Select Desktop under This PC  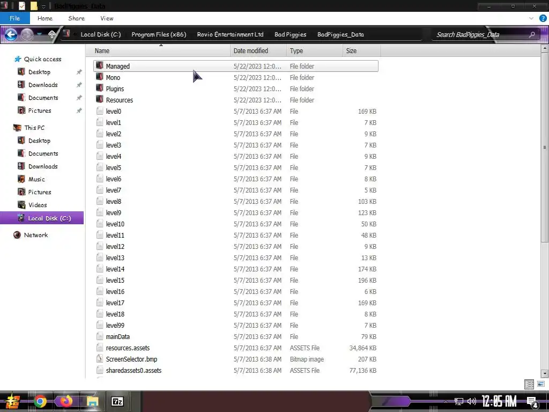pos(39,141)
